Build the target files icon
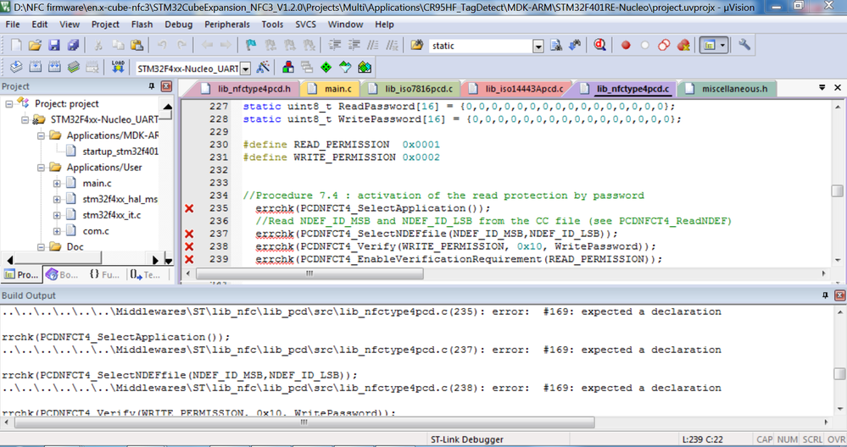This screenshot has width=847, height=447. [36, 68]
